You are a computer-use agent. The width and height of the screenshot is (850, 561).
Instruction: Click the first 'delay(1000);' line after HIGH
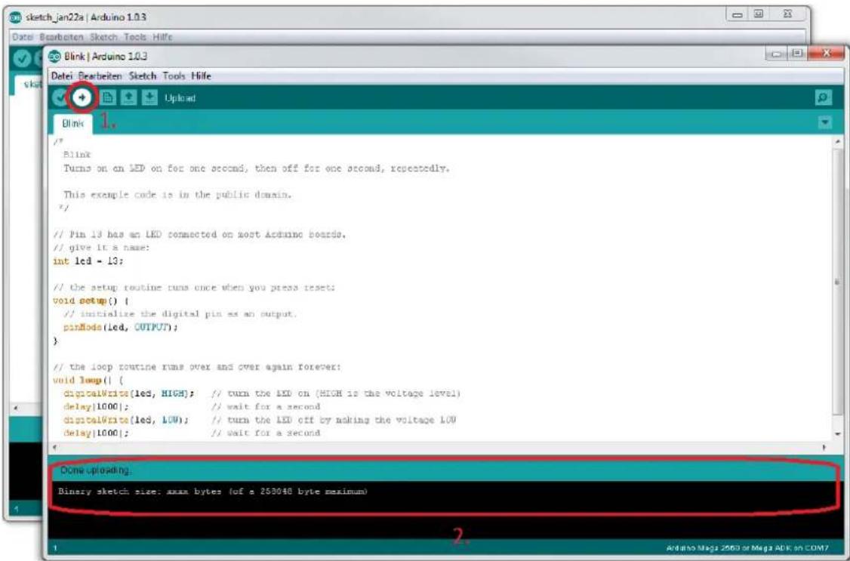point(96,406)
